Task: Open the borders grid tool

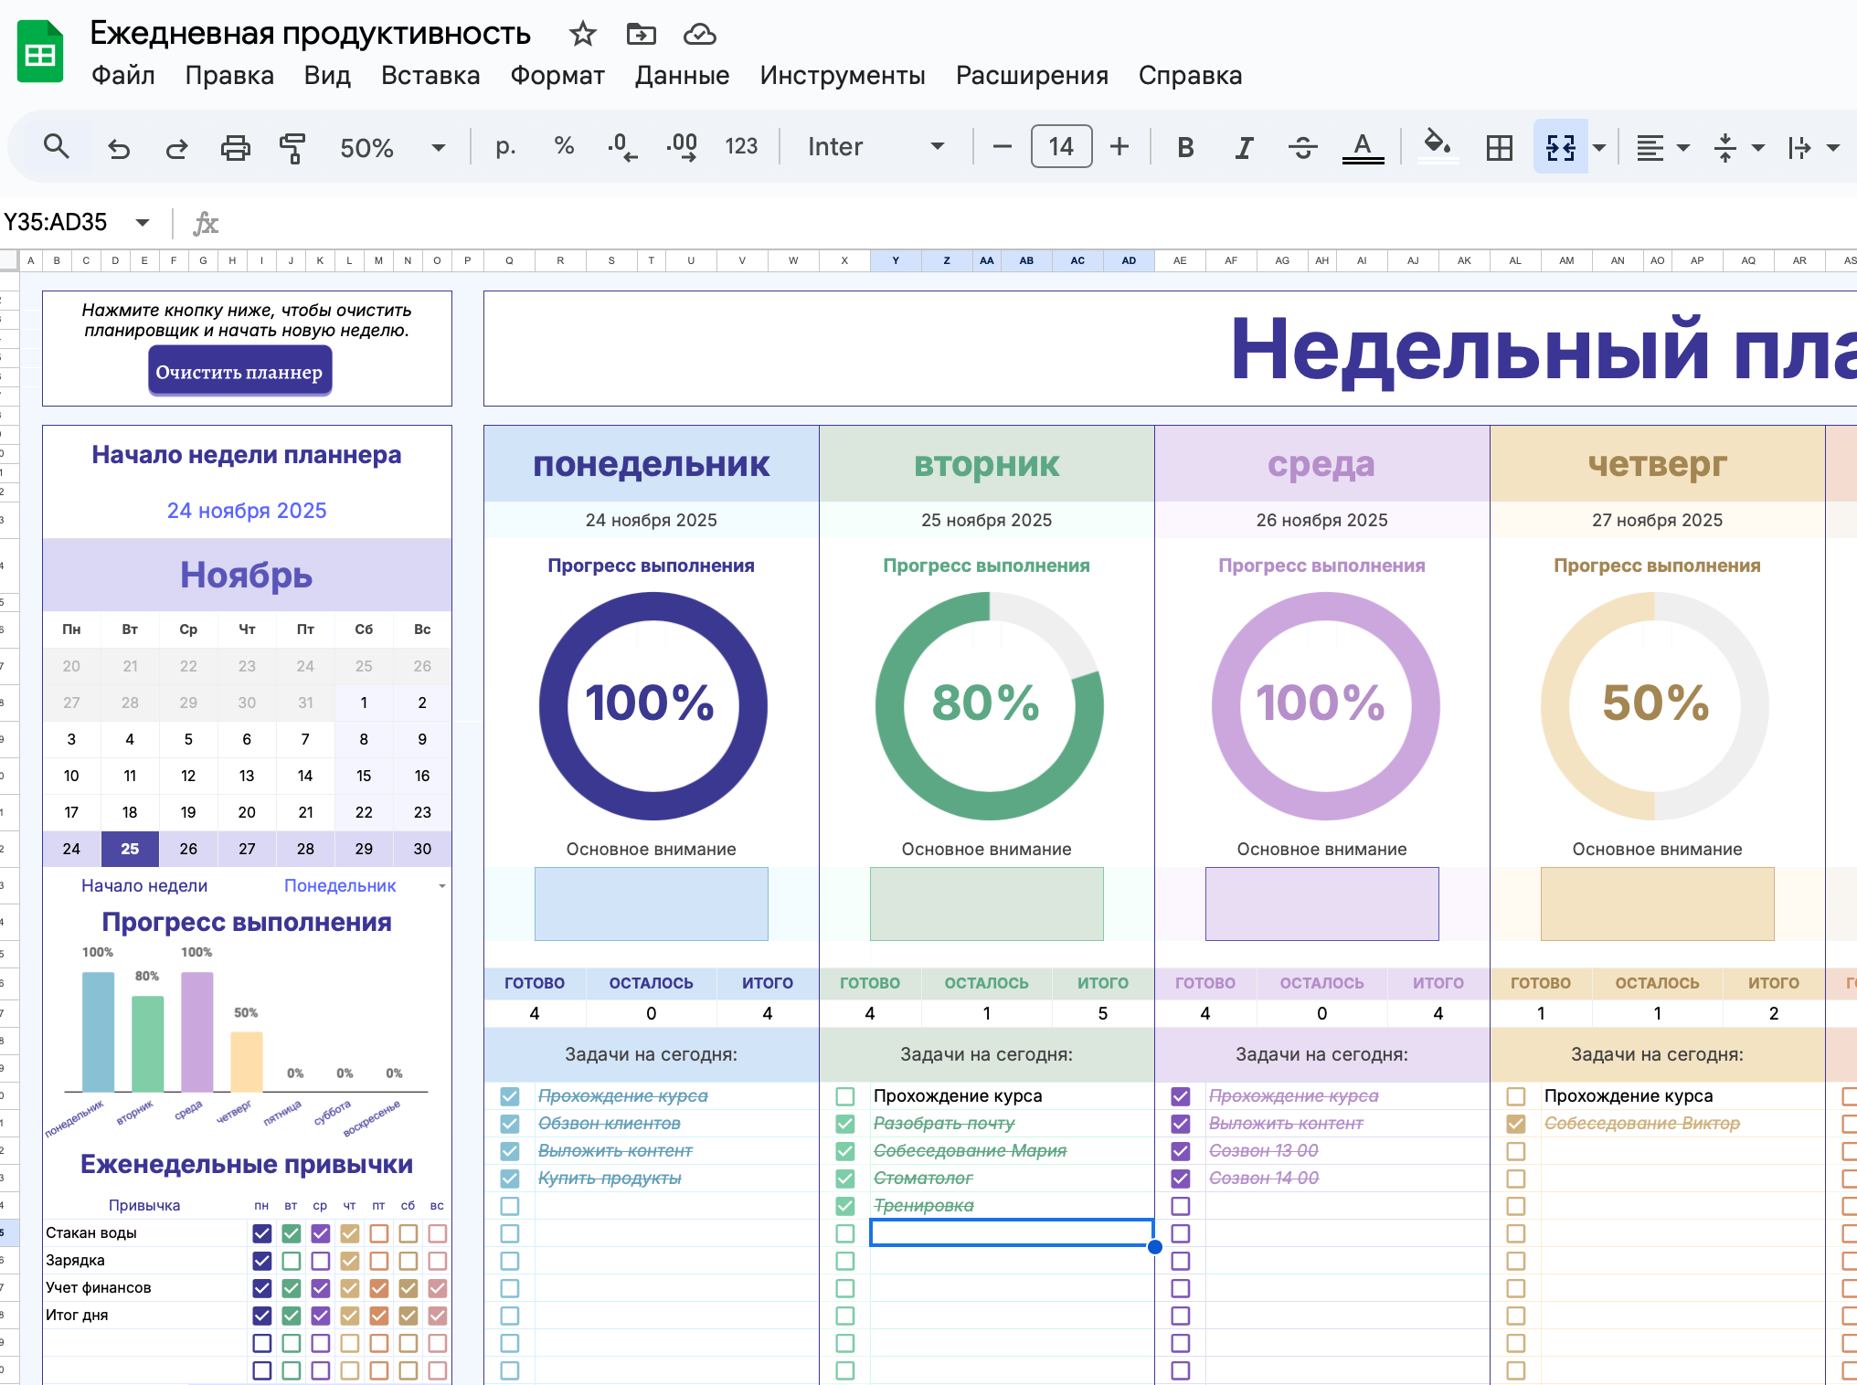Action: (x=1499, y=147)
